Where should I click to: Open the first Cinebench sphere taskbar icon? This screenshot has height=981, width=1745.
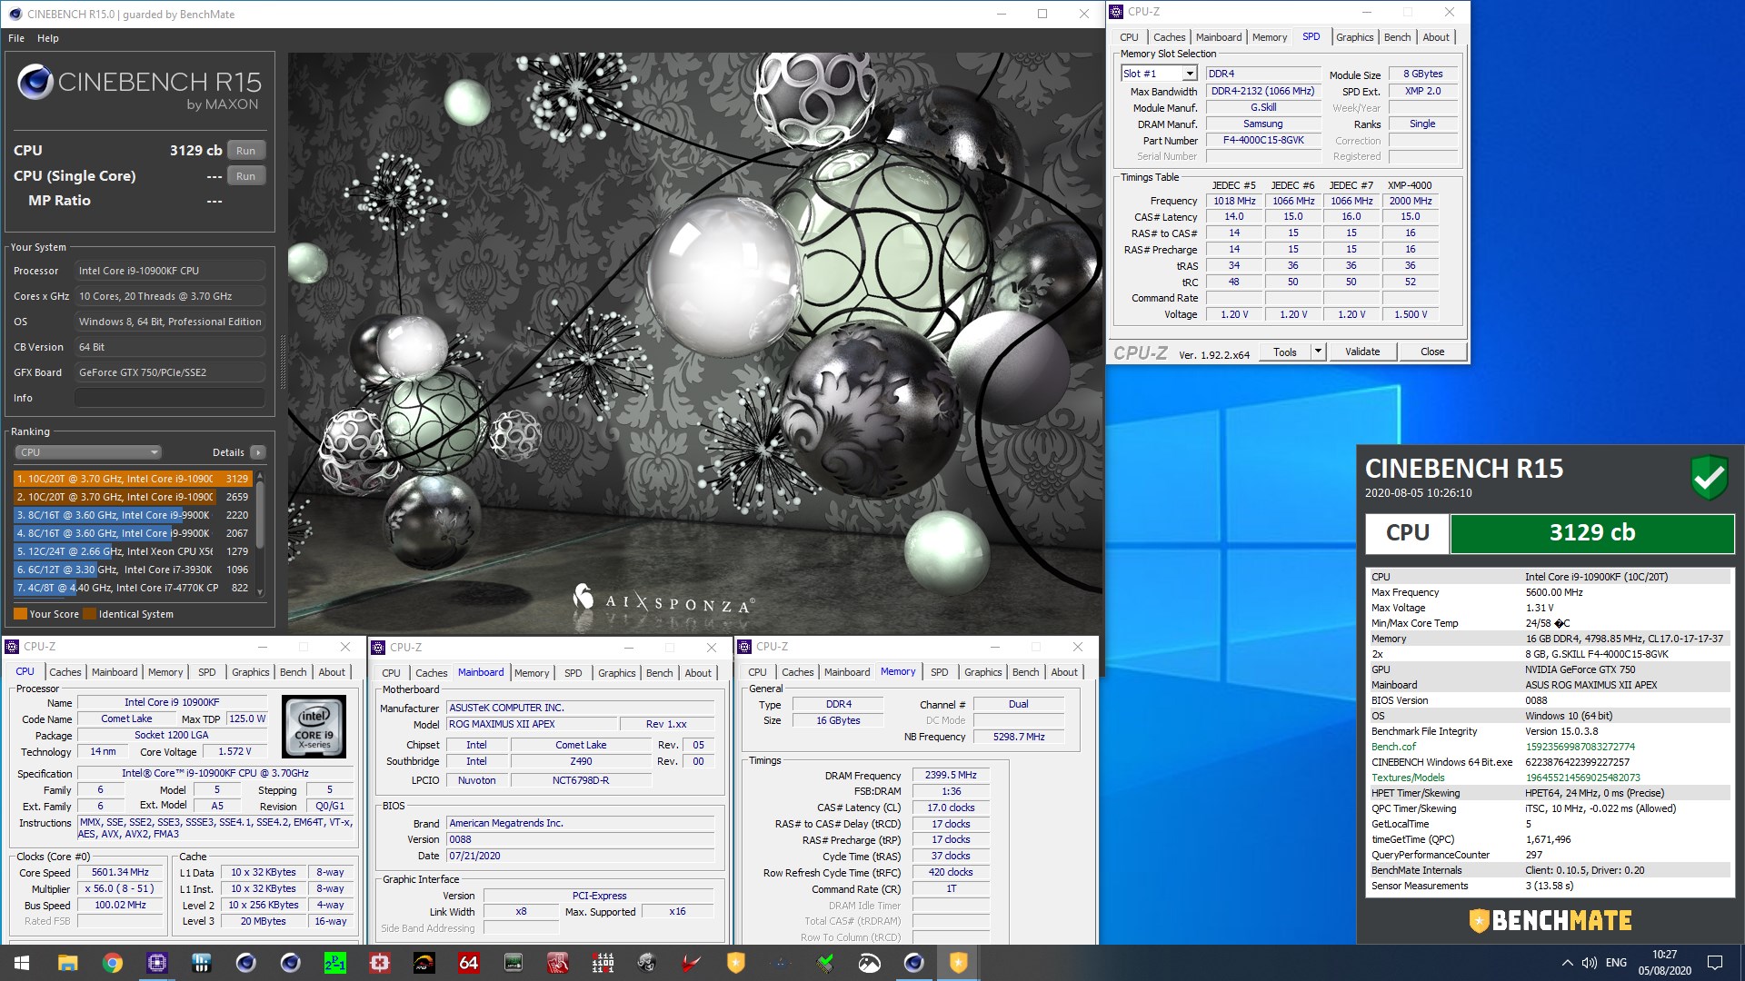pyautogui.click(x=245, y=963)
